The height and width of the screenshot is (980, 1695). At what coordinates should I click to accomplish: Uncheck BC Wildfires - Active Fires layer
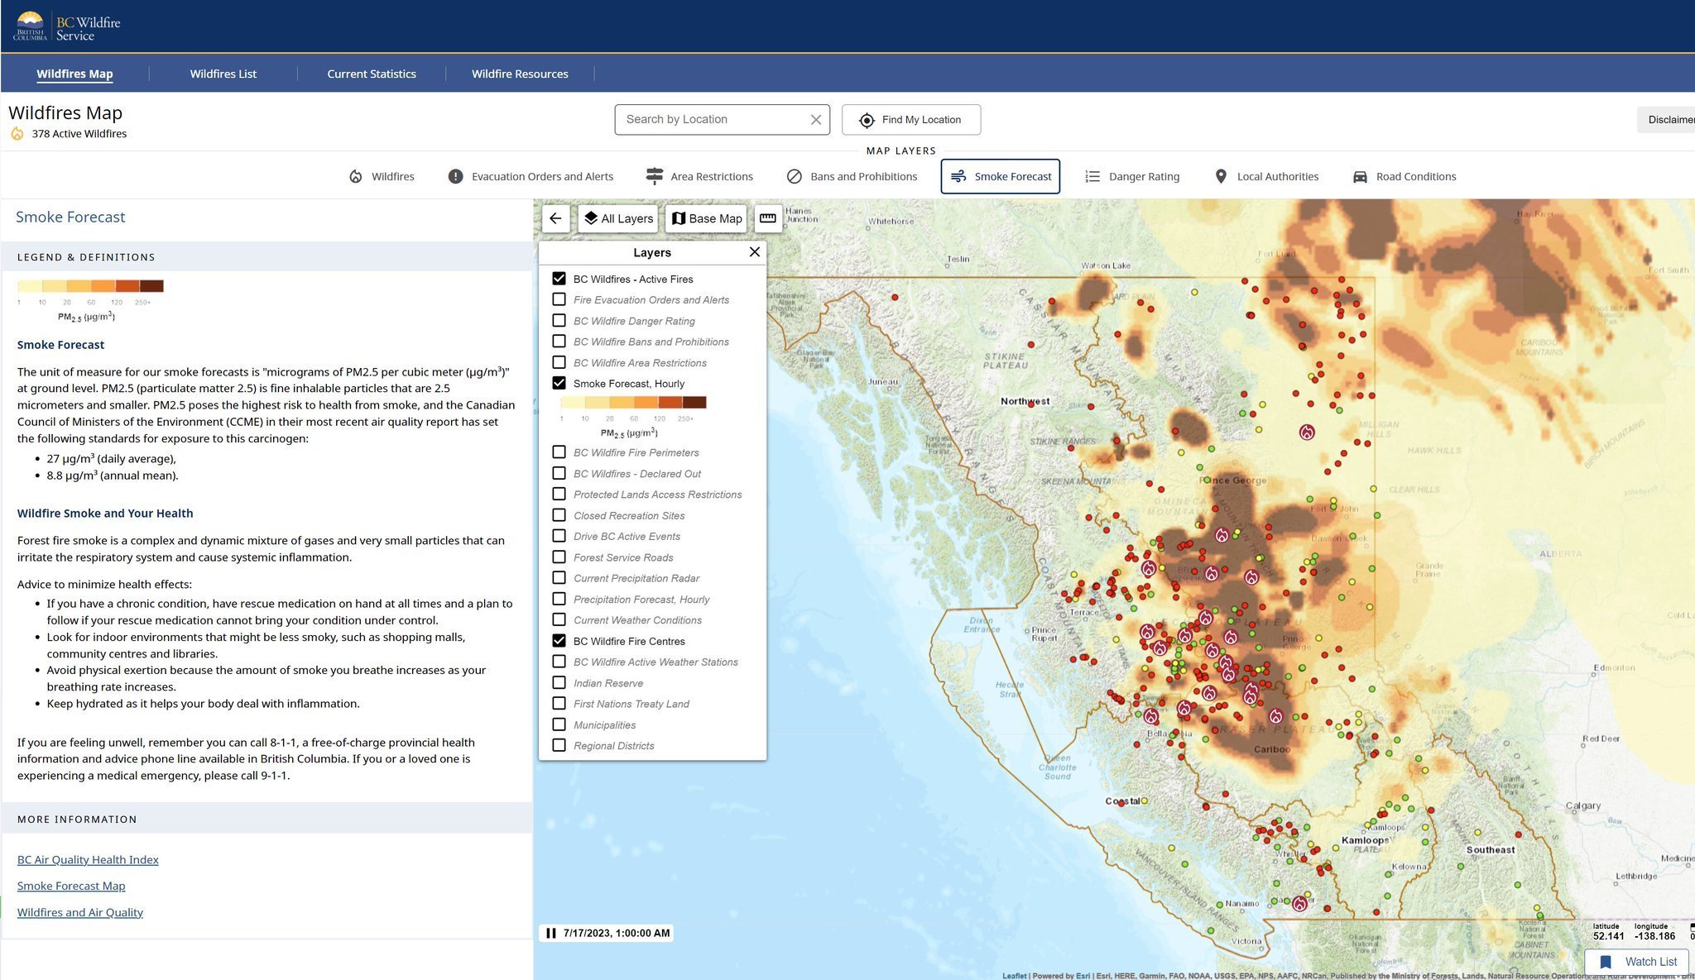tap(559, 279)
